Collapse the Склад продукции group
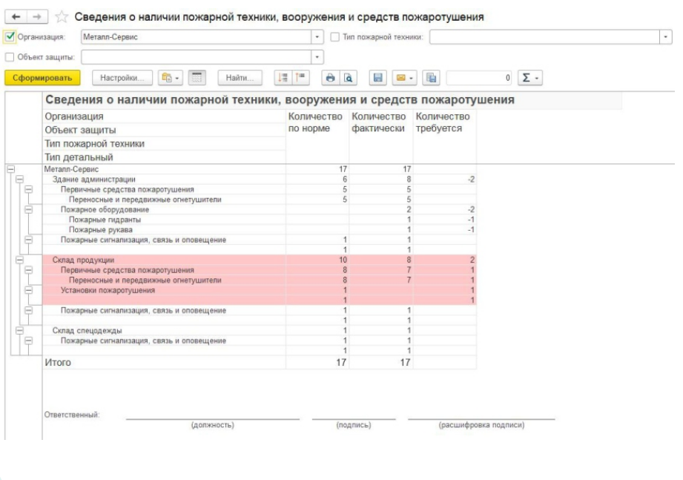 click(x=19, y=260)
